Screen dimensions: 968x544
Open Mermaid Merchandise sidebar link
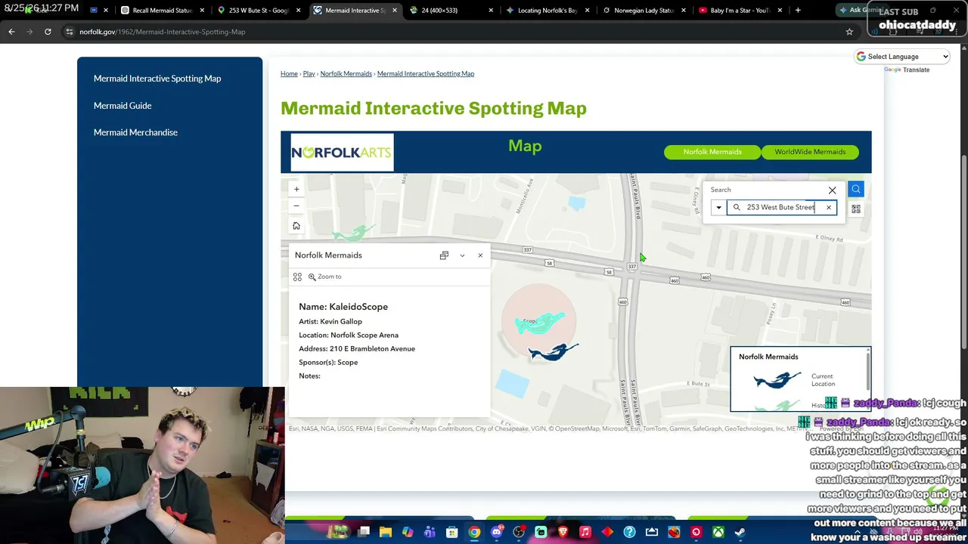click(x=135, y=132)
